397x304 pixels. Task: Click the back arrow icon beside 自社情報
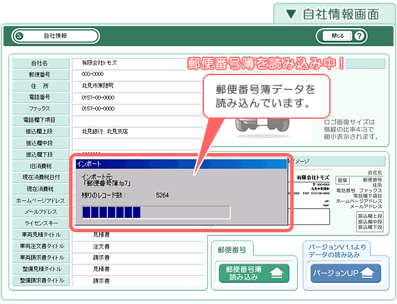[19, 36]
